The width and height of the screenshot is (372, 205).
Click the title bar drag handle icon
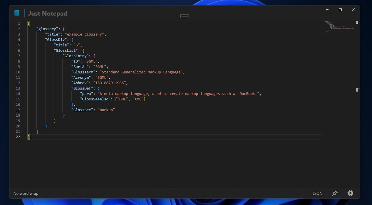pos(184,16)
